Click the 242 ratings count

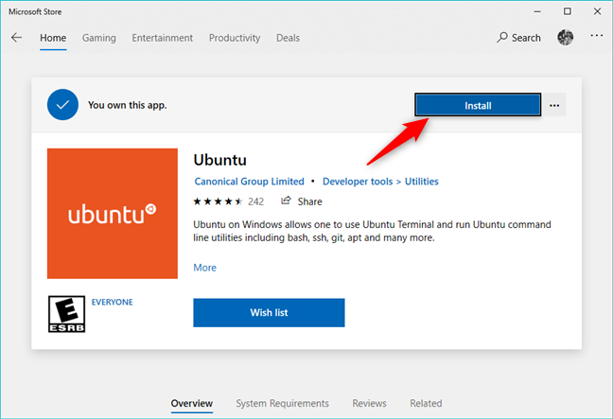pyautogui.click(x=256, y=201)
